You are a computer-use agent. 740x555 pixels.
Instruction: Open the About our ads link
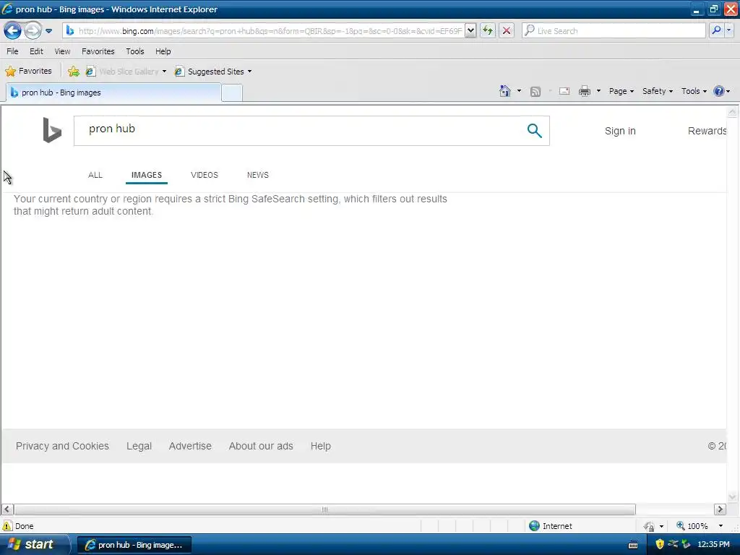[x=261, y=446]
